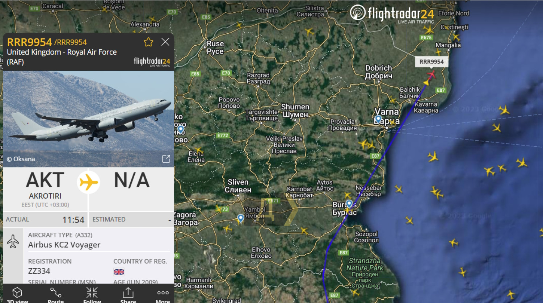
Task: Follow the selected aircraft on map
Action: [92, 295]
